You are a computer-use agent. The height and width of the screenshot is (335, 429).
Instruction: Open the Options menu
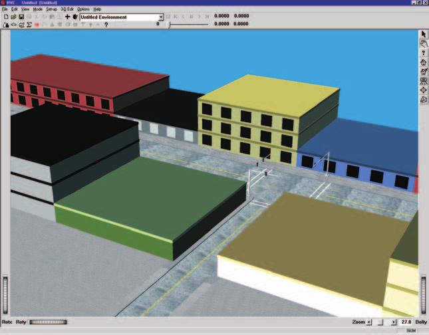click(x=83, y=9)
